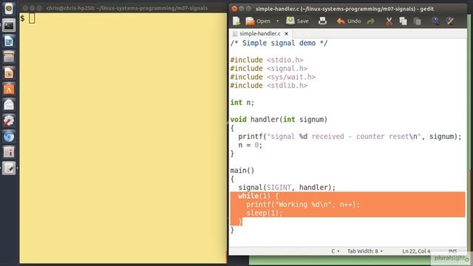Click the terminal prompt cursor
Screen dimensions: 473x266
32,18
